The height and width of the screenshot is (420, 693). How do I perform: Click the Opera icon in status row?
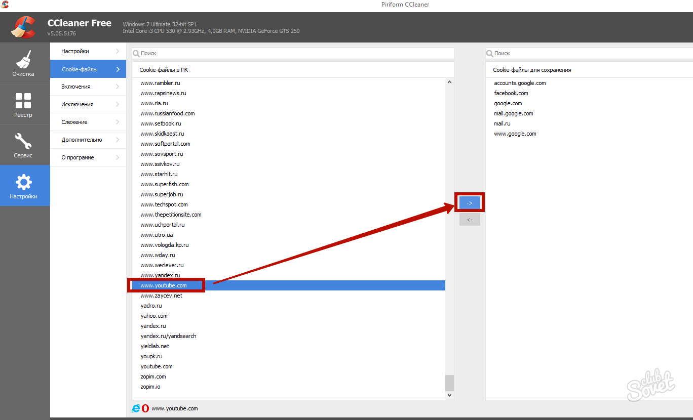[145, 408]
